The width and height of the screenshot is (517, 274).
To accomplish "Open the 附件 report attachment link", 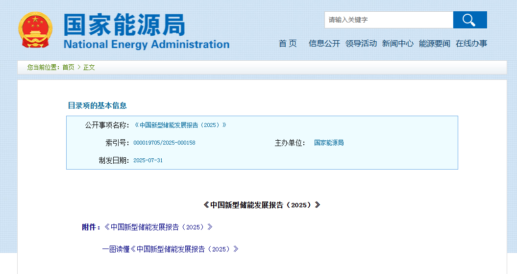I will pyautogui.click(x=158, y=227).
